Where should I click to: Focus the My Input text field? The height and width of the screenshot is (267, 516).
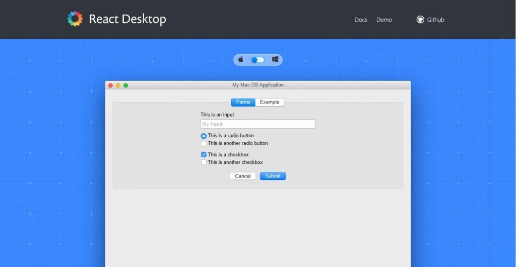pos(257,124)
